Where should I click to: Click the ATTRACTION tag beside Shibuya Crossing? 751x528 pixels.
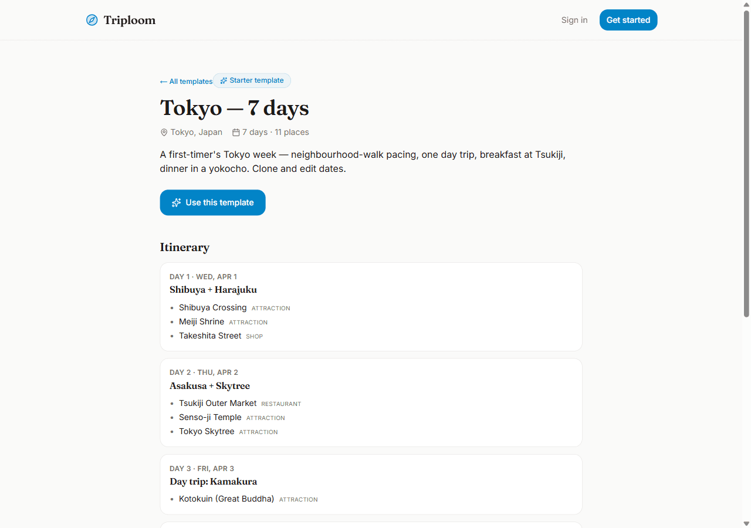(271, 309)
